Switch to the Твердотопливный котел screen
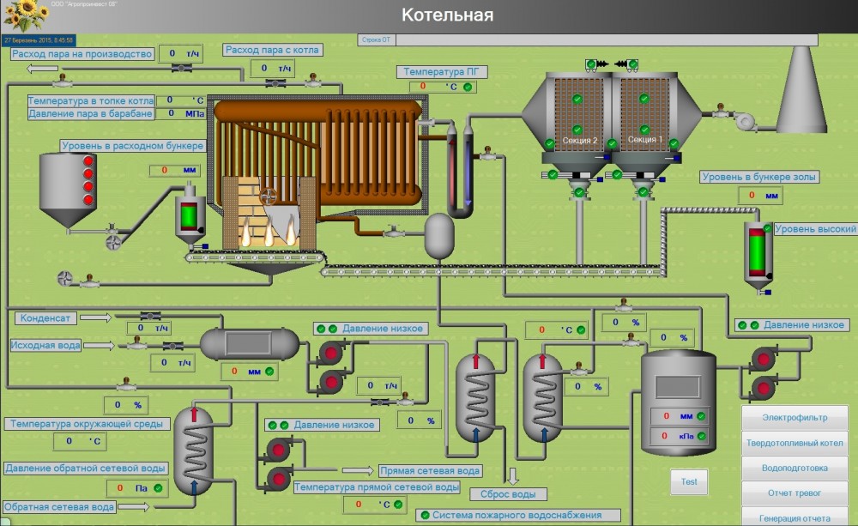This screenshot has width=858, height=526. [795, 444]
